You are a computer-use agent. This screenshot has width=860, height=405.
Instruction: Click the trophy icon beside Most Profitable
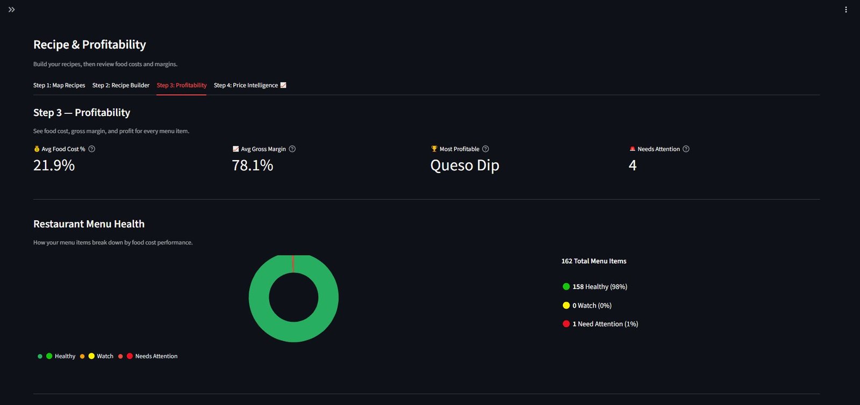[x=434, y=149]
